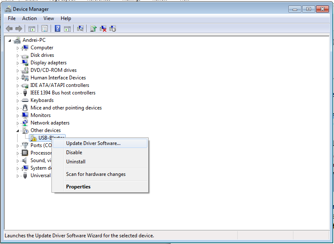Click the Update Driver Software toolbar icon
The height and width of the screenshot is (244, 334).
coord(93,28)
